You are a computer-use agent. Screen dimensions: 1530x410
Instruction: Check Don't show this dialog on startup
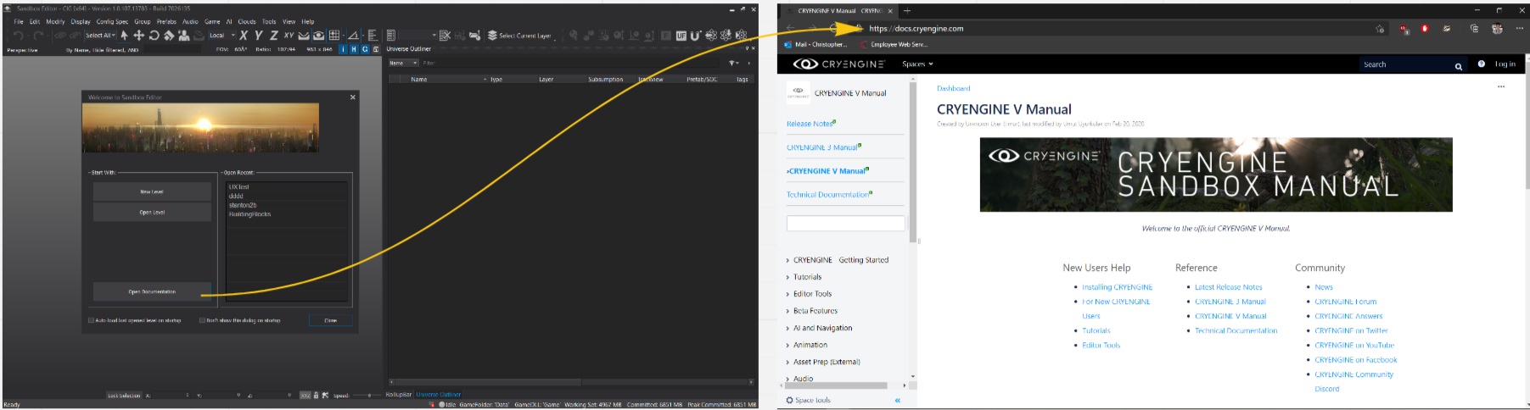[x=202, y=320]
